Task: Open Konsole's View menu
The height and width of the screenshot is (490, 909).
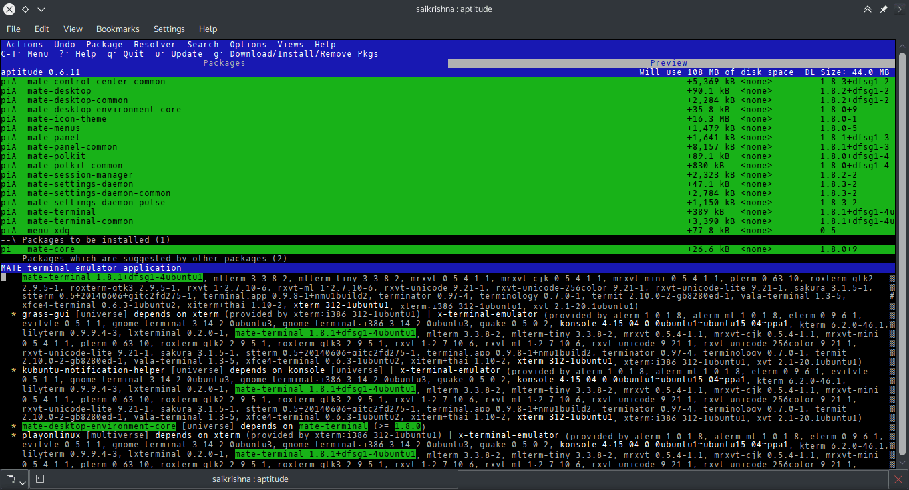Action: coord(73,29)
